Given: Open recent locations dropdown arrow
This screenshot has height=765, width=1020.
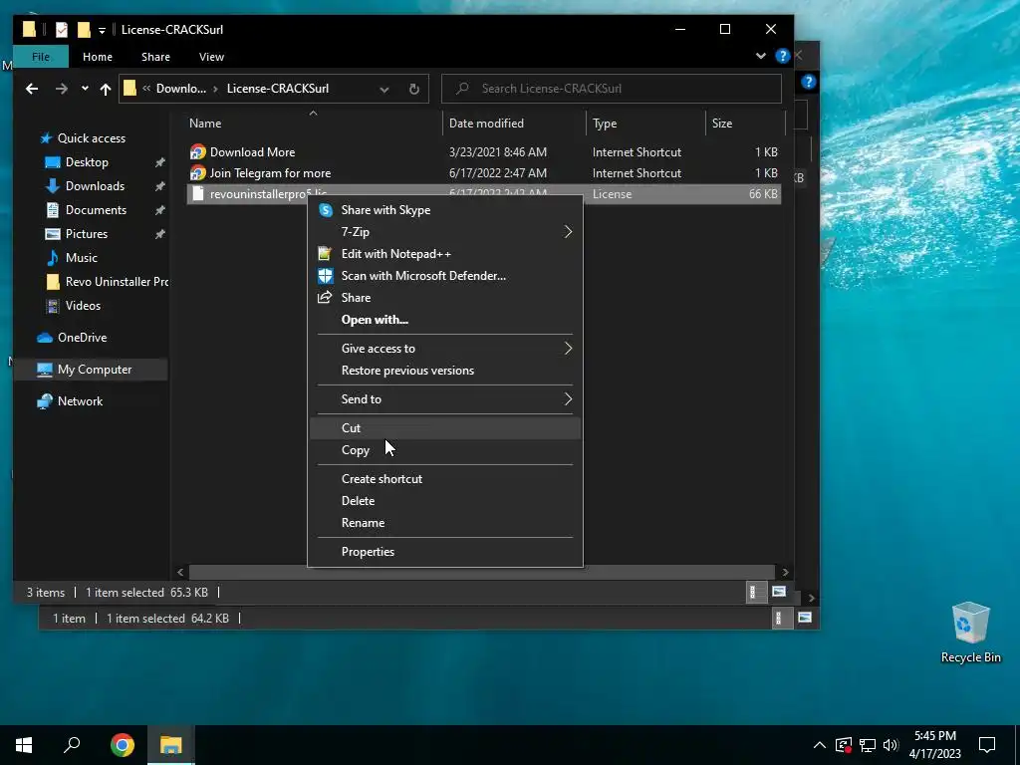Looking at the screenshot, I should point(85,89).
